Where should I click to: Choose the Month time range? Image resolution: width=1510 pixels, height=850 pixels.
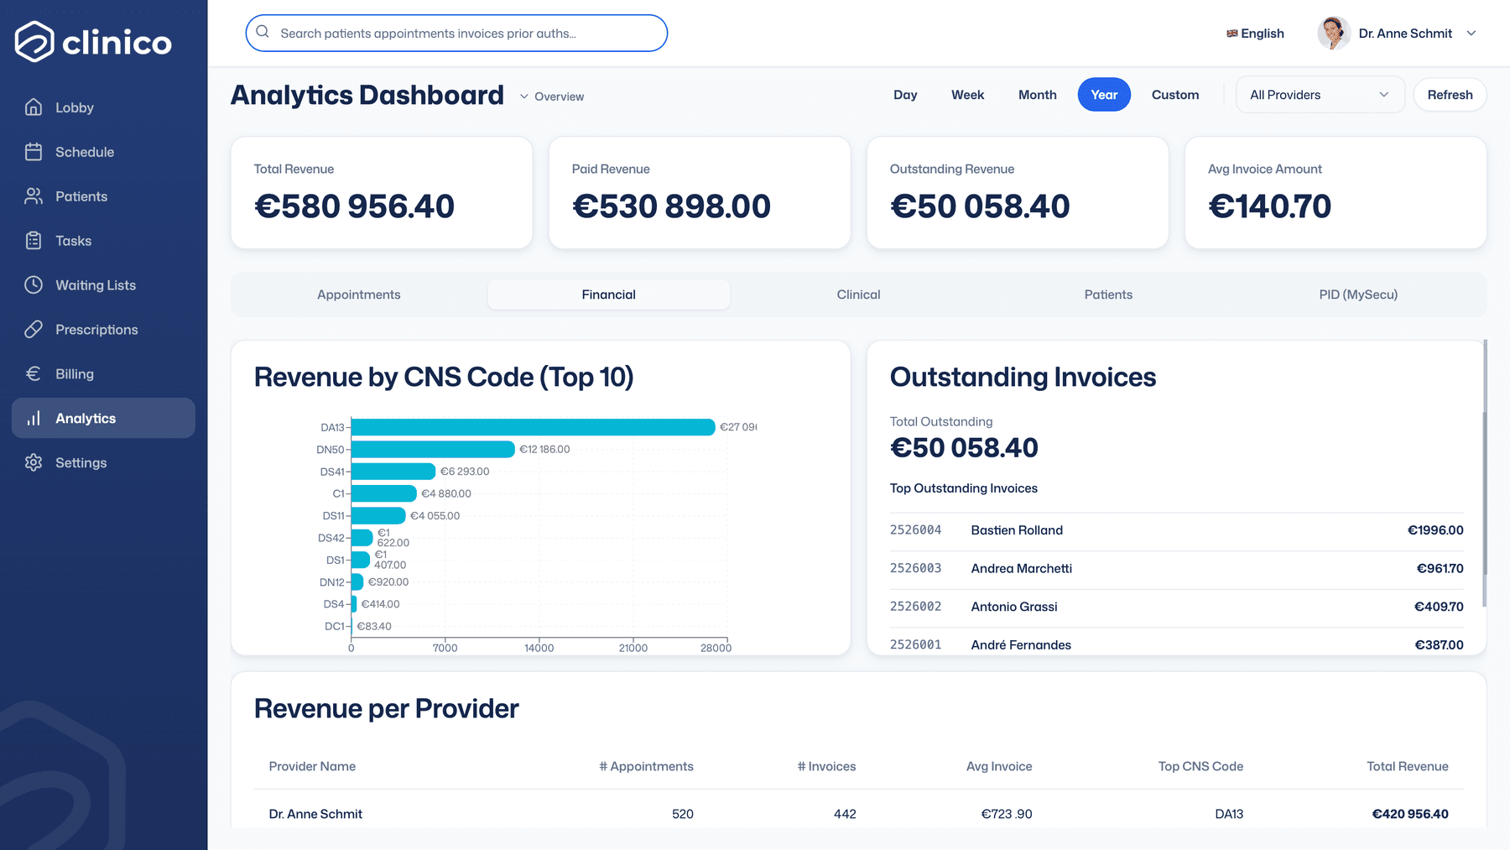click(x=1037, y=95)
